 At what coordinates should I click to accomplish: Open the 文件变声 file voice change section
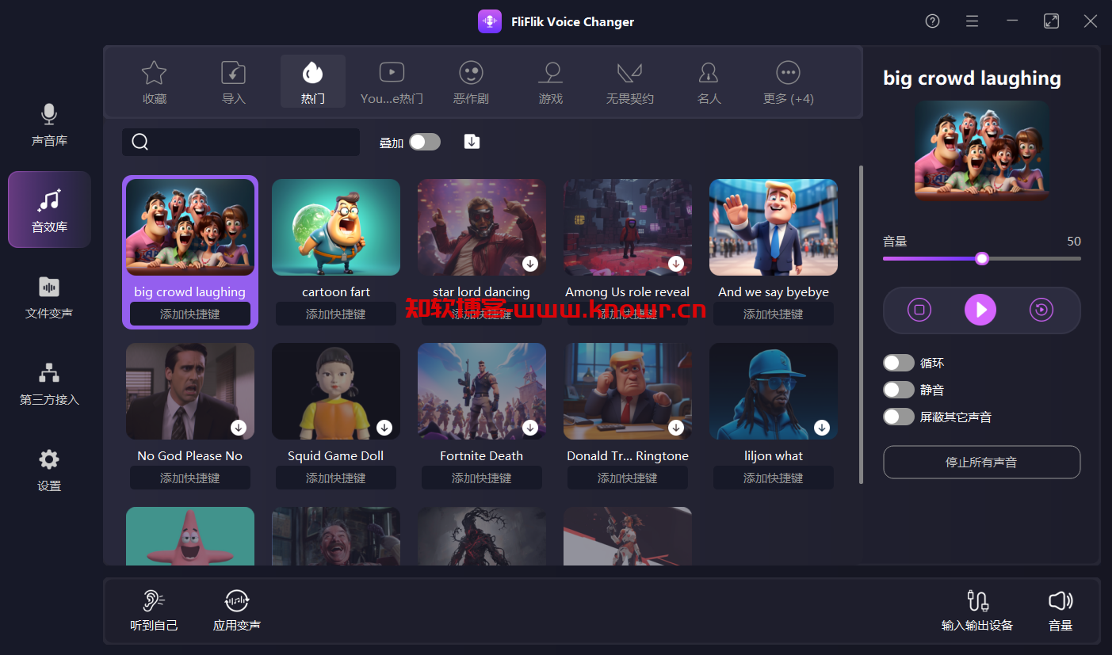(49, 297)
